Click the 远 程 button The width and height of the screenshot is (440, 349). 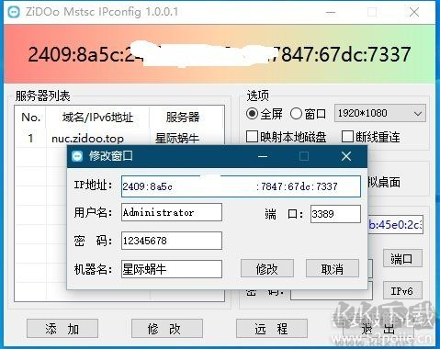[272, 329]
